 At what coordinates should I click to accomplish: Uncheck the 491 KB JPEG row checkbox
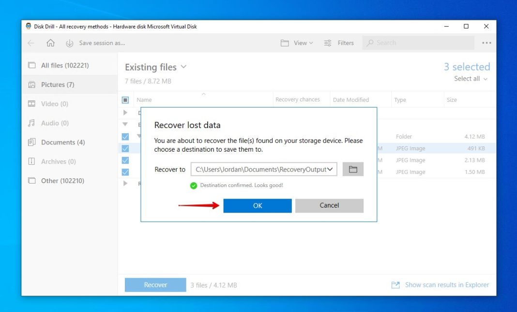[x=125, y=148]
